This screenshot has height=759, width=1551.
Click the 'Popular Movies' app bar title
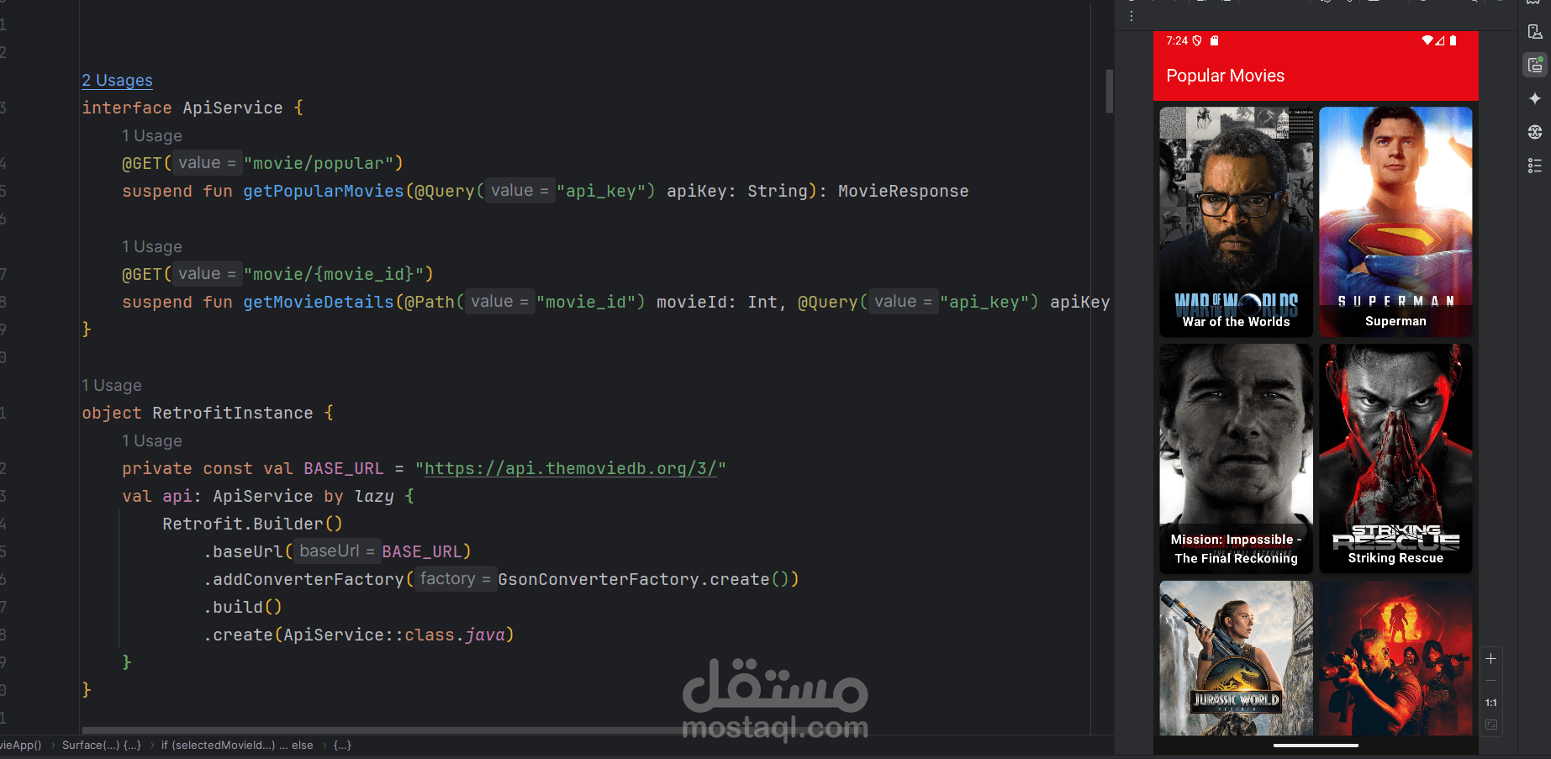[1225, 76]
